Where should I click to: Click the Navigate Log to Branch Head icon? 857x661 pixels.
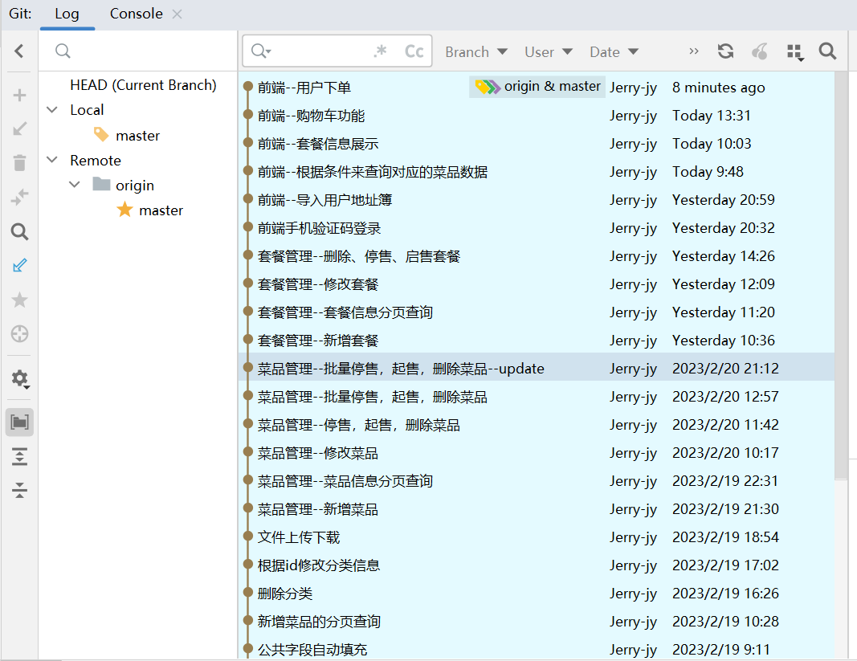coord(19,333)
